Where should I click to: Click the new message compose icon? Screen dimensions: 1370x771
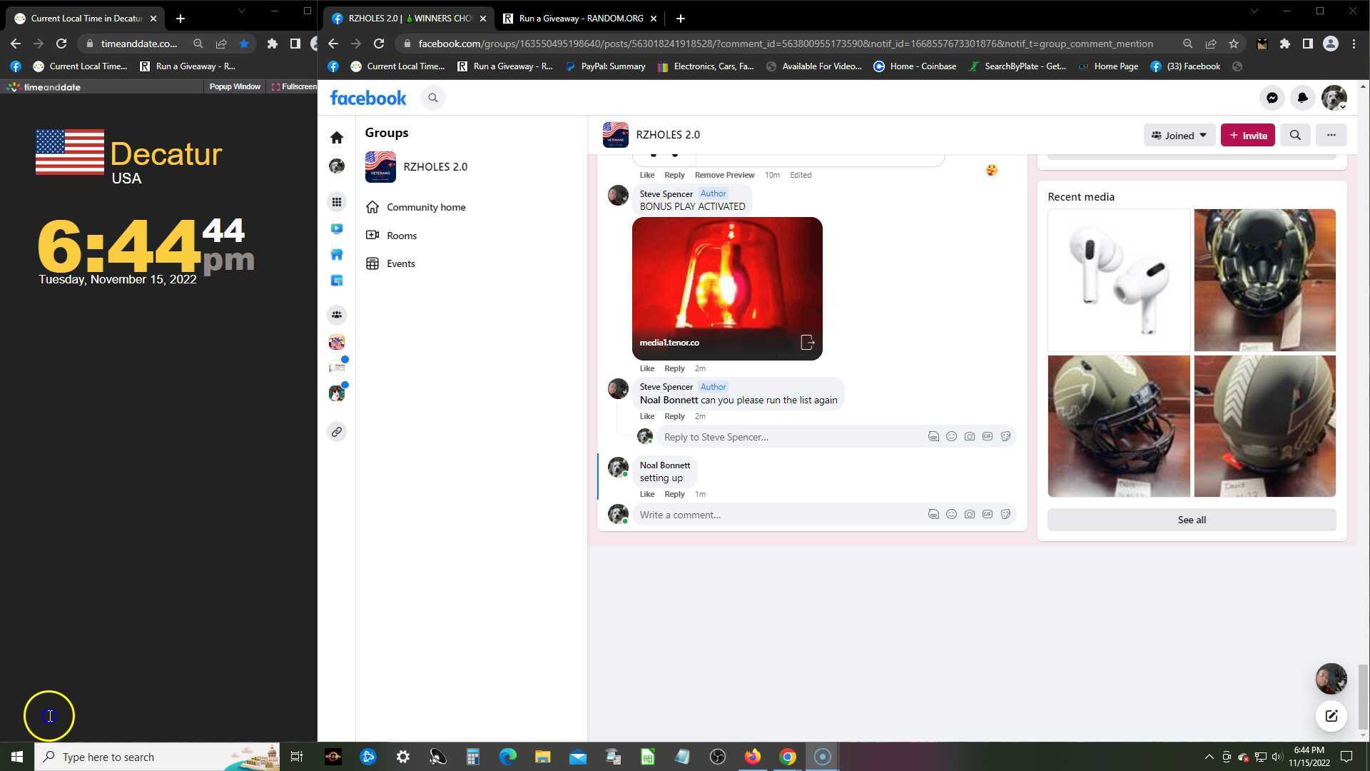pyautogui.click(x=1331, y=716)
